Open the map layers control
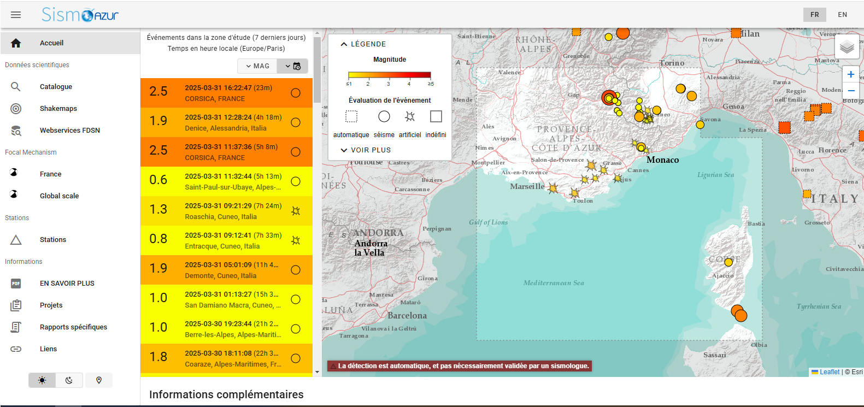Screen dimensions: 864x407 pos(847,47)
